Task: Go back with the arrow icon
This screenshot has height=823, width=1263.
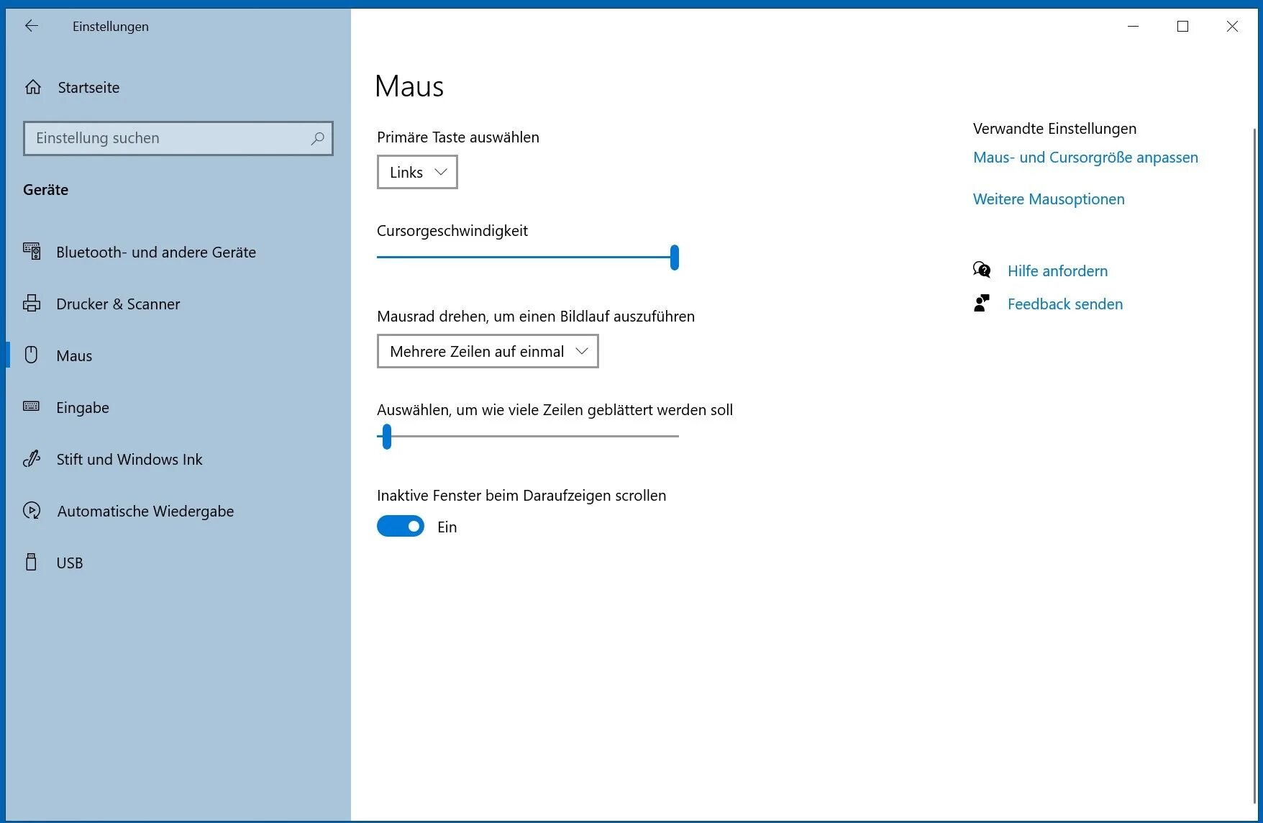Action: pos(31,26)
